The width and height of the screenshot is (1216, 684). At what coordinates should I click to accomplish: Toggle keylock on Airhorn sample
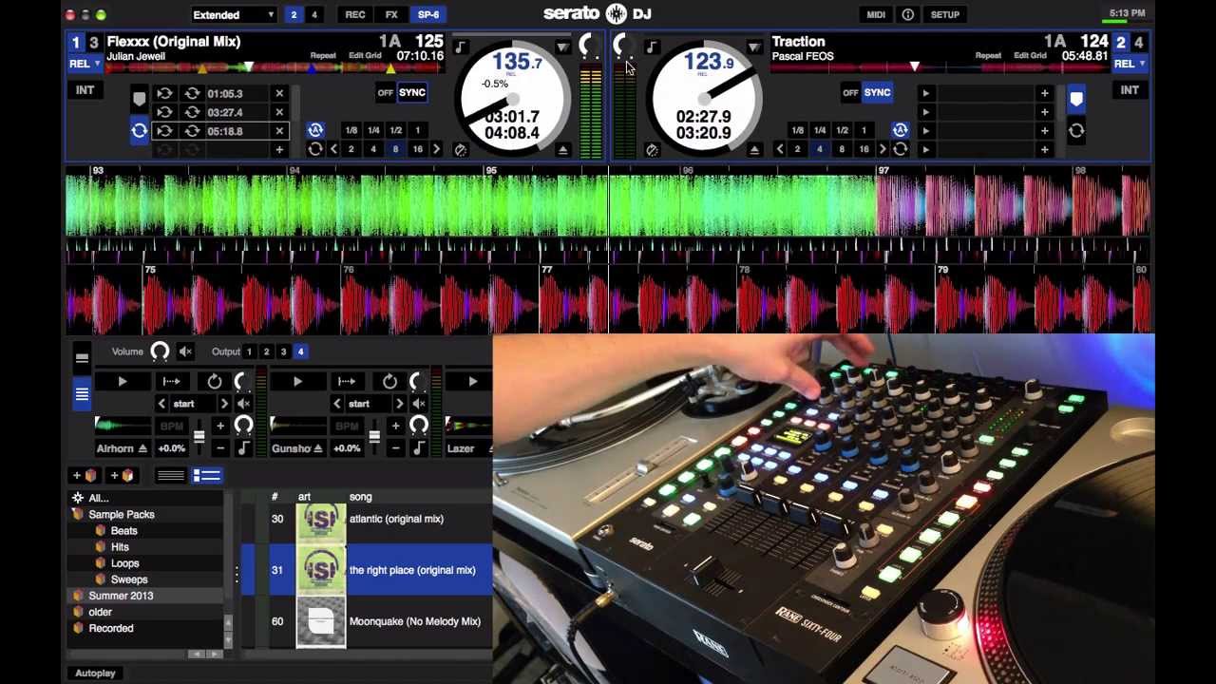click(244, 448)
